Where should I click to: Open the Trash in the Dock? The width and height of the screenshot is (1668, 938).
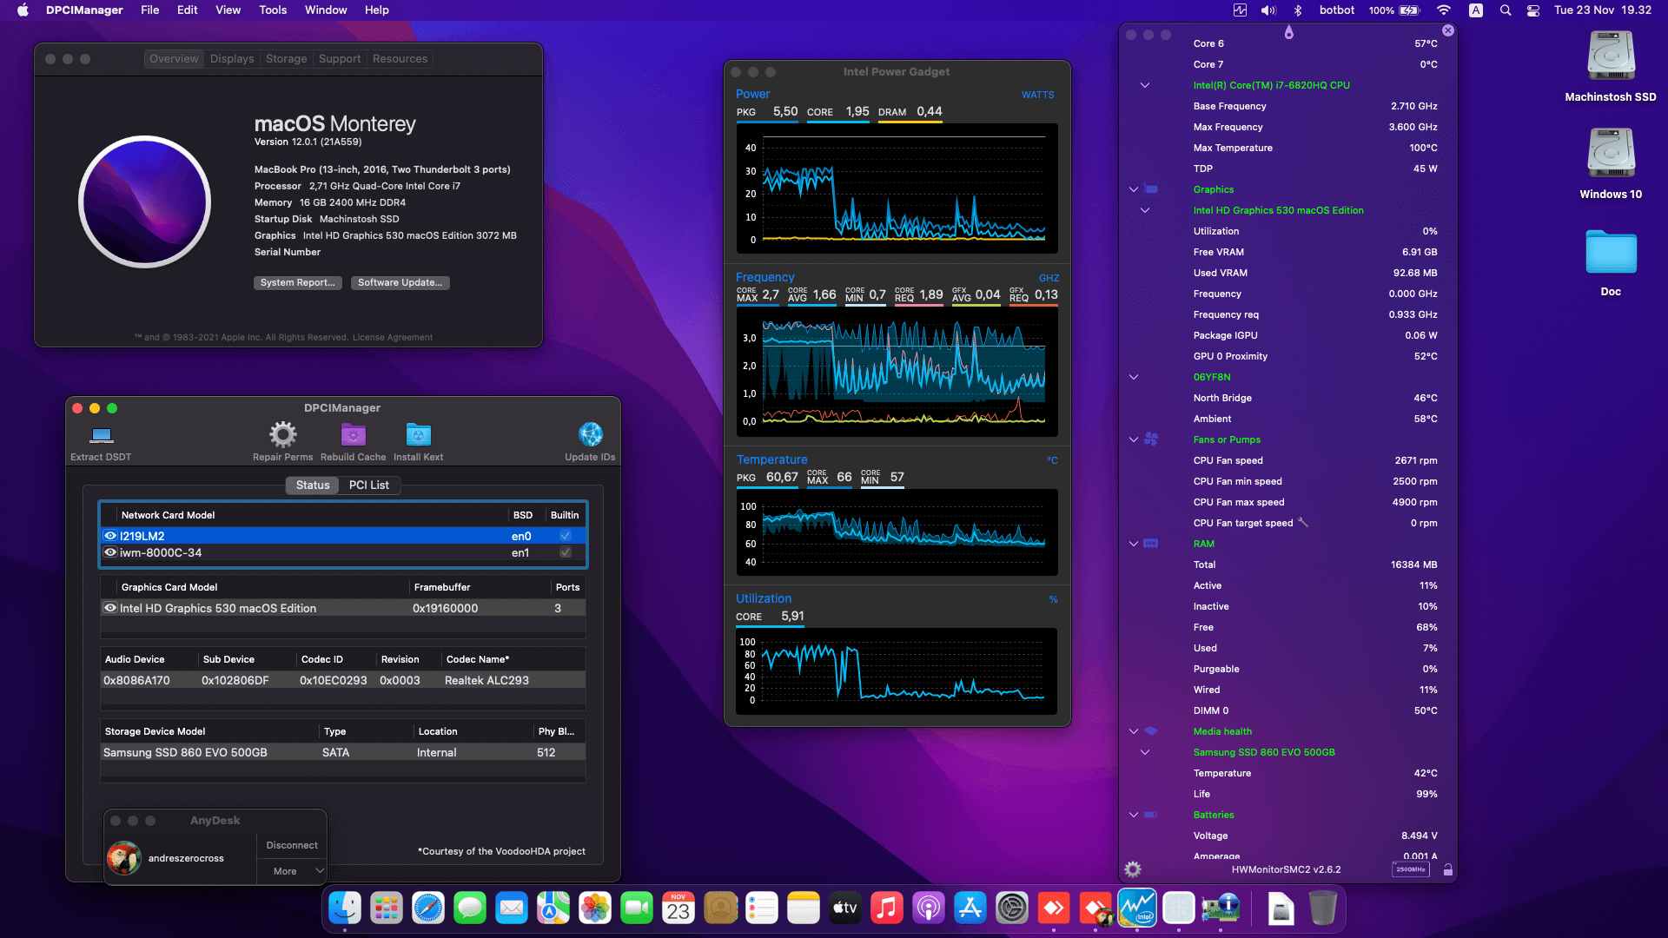(1322, 908)
